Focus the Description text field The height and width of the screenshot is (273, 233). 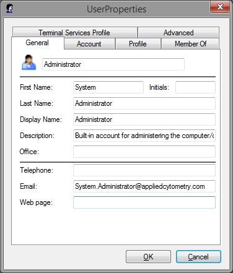144,136
